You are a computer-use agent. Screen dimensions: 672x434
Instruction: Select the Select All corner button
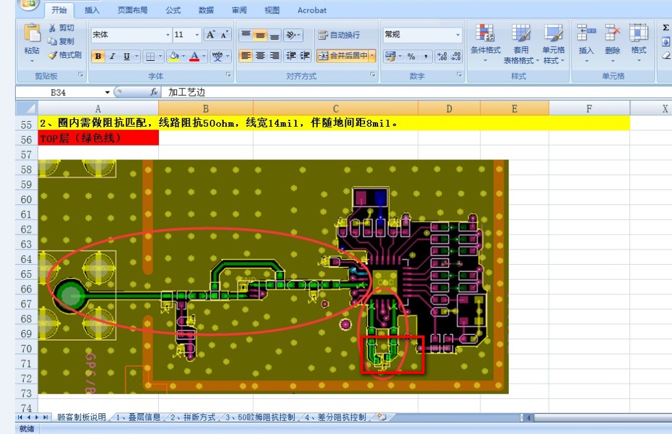tap(26, 108)
